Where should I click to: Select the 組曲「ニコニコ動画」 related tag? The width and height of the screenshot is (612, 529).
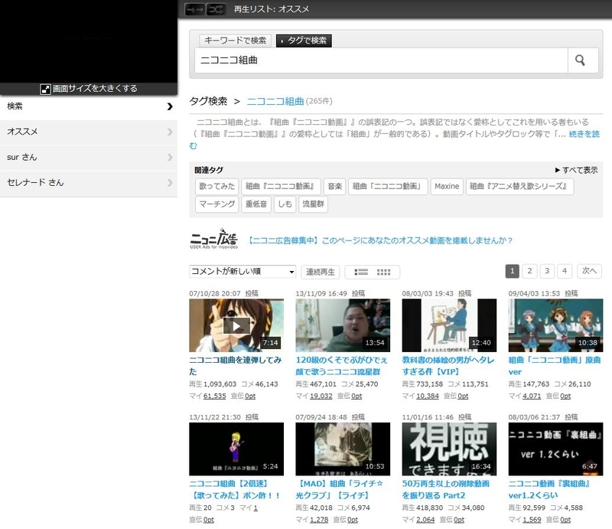pos(388,186)
